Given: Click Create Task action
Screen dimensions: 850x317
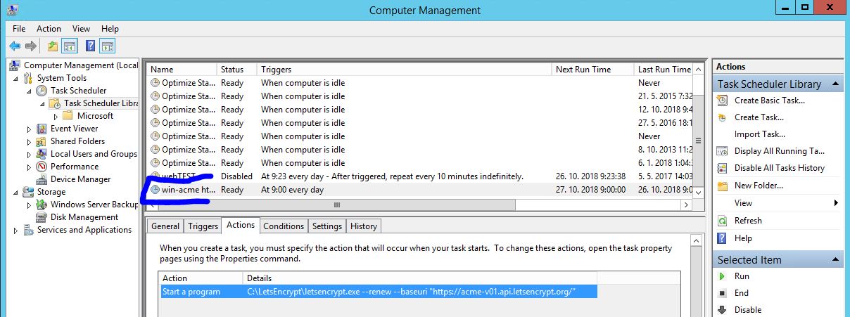Looking at the screenshot, I should [759, 117].
